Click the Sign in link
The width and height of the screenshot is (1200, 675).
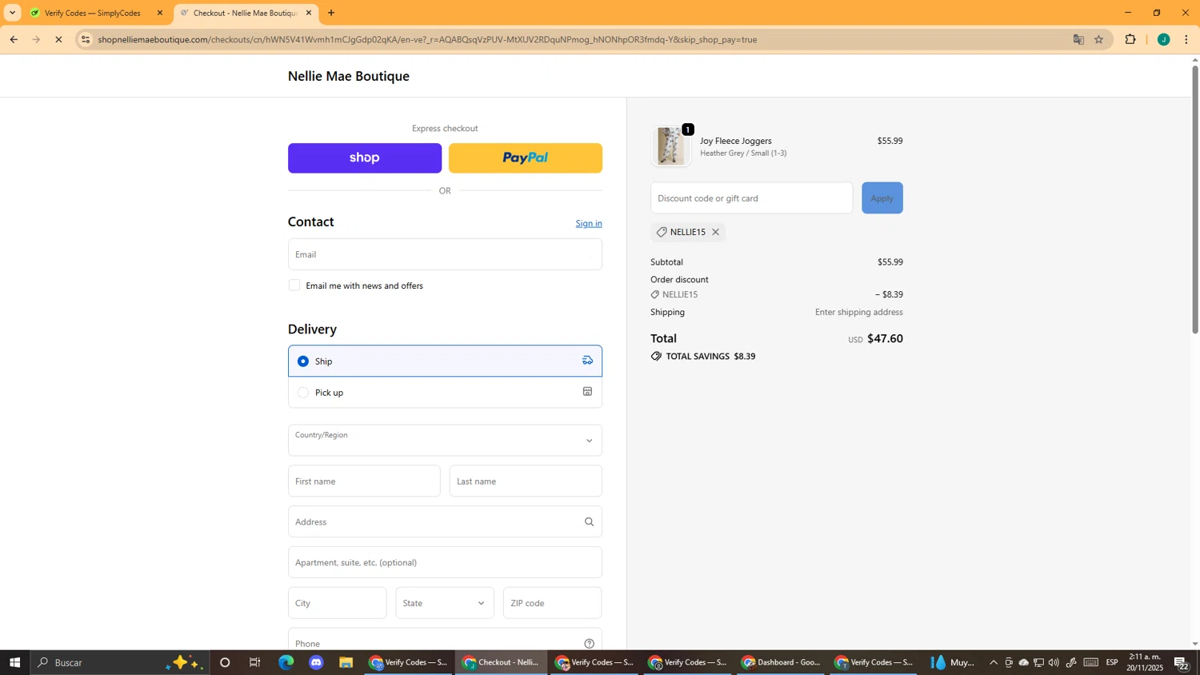click(x=589, y=223)
